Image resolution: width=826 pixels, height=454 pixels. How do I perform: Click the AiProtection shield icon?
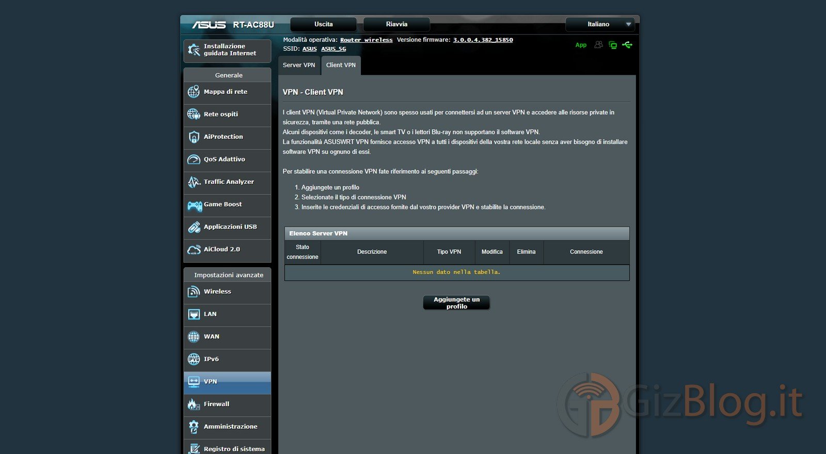pos(194,137)
